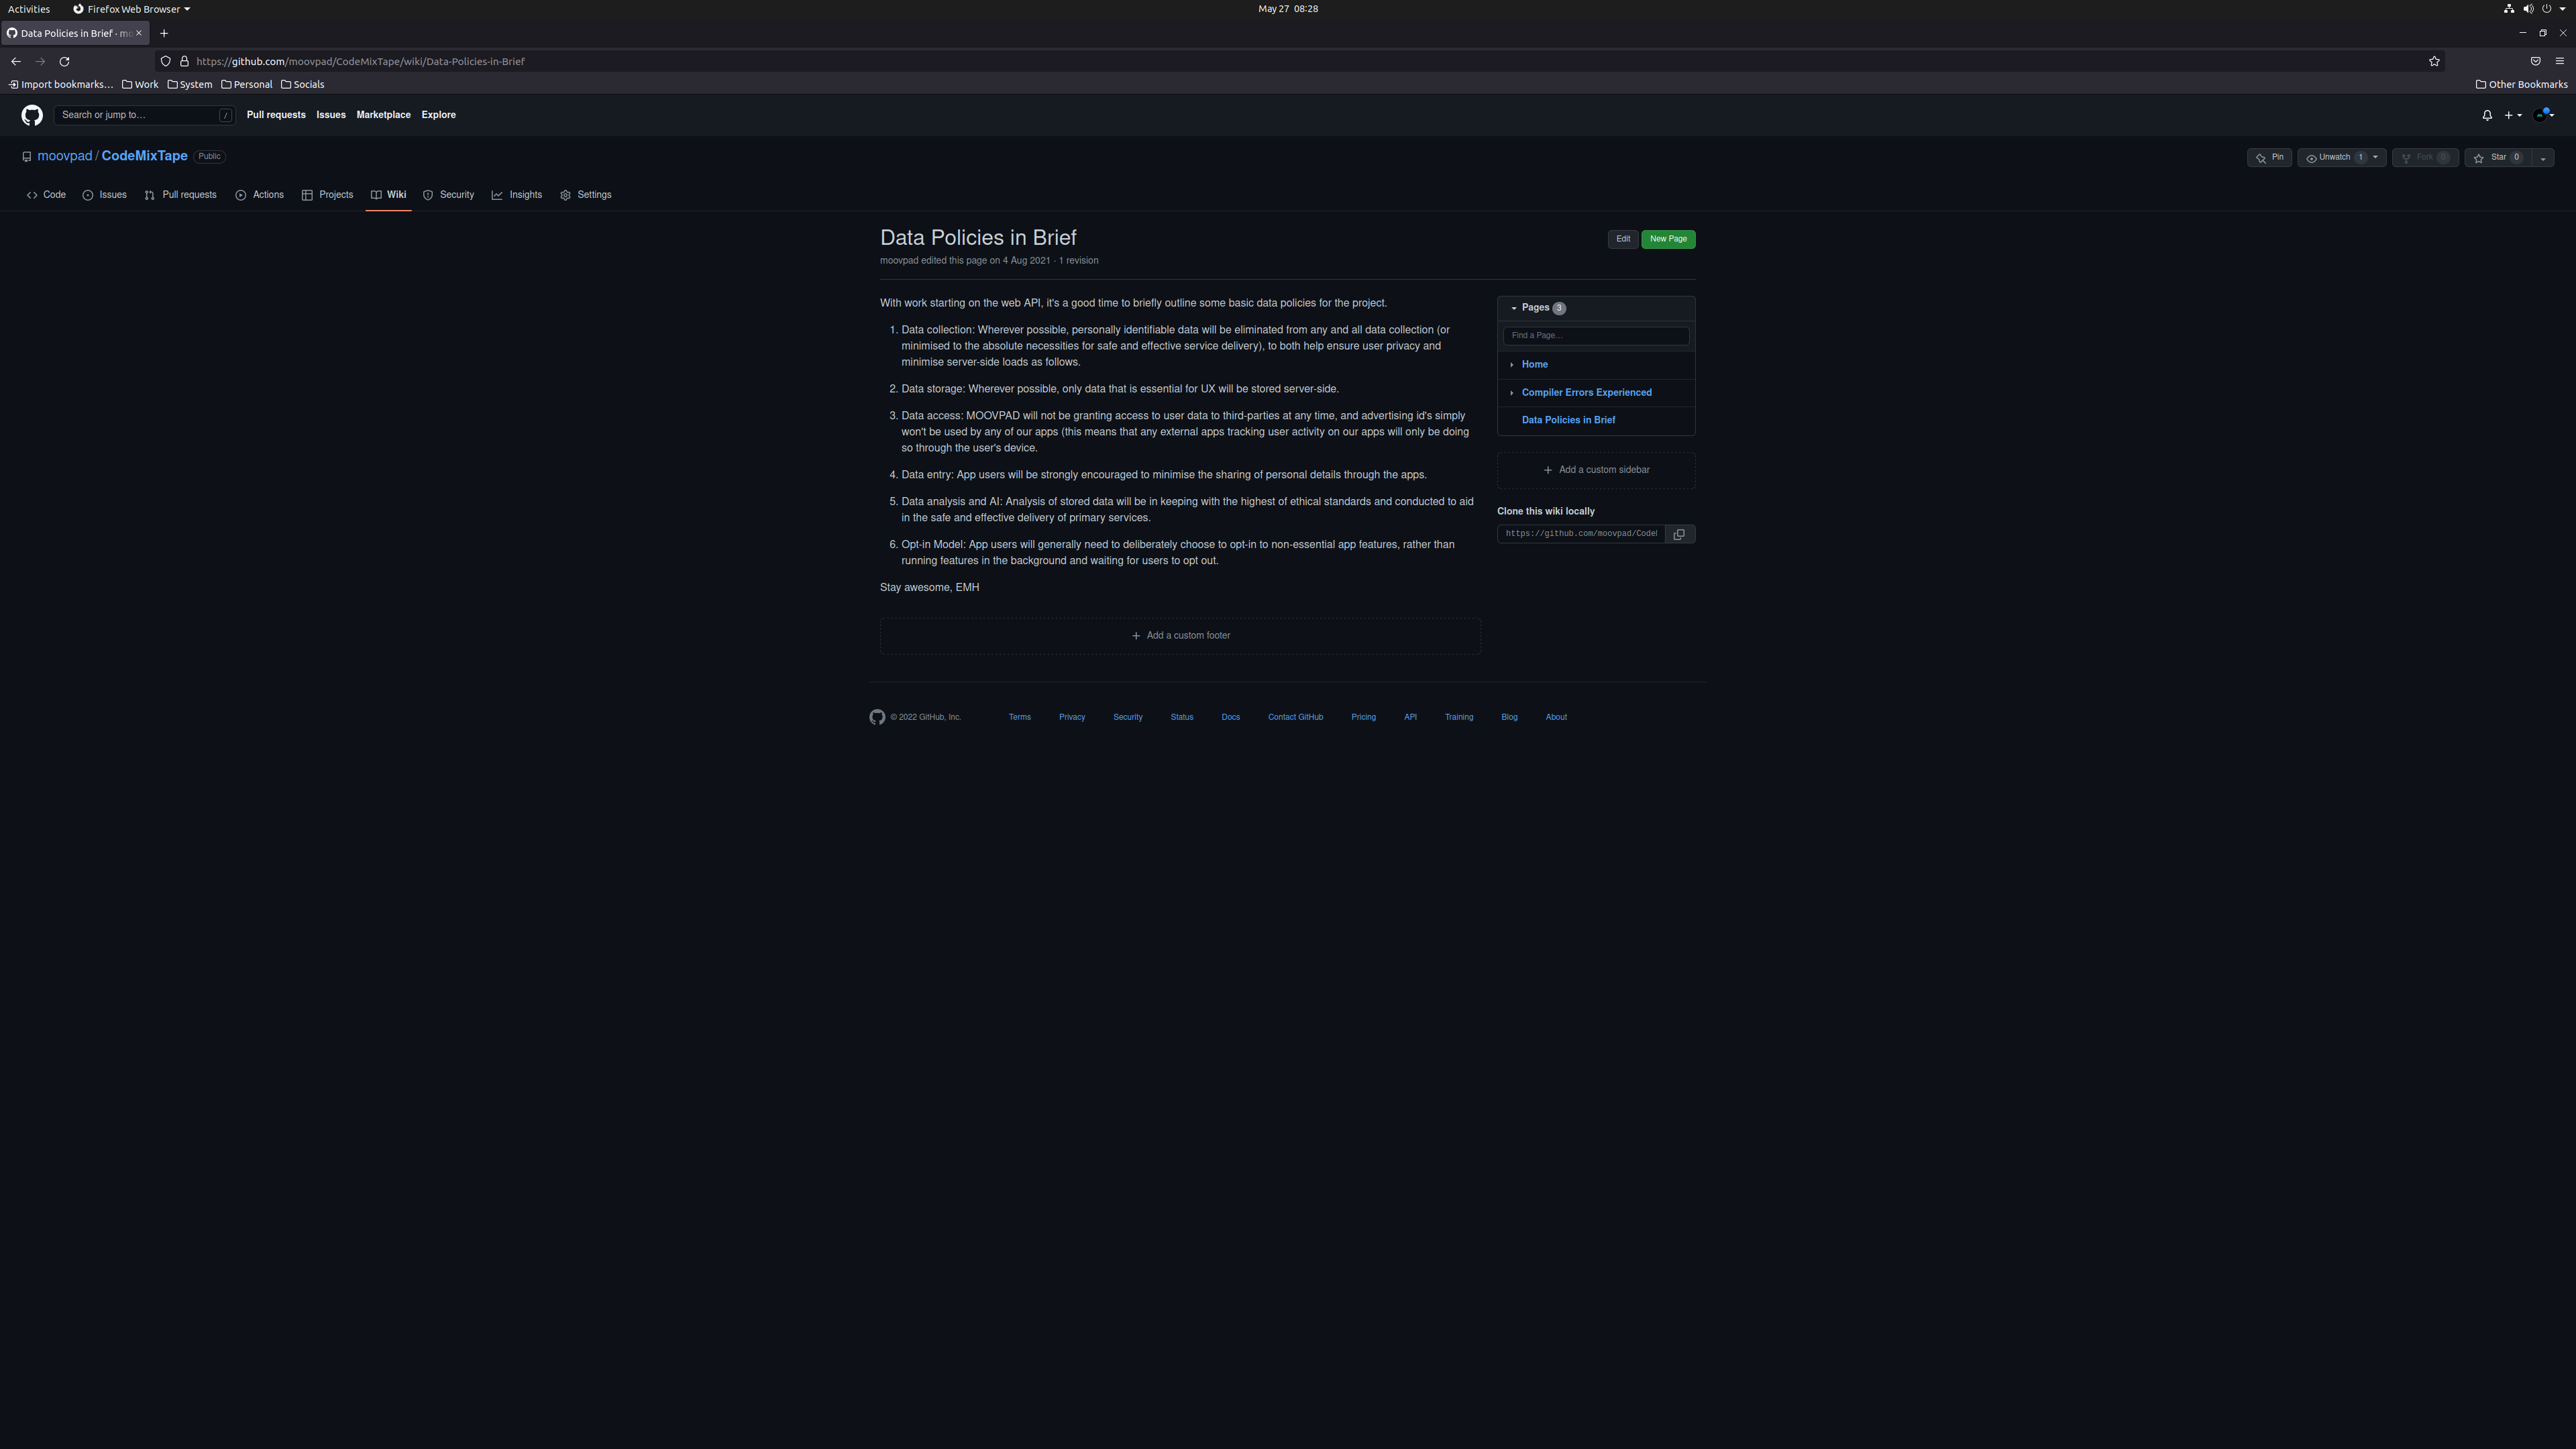The width and height of the screenshot is (2576, 1449).
Task: Add a custom sidebar
Action: [x=1596, y=470]
